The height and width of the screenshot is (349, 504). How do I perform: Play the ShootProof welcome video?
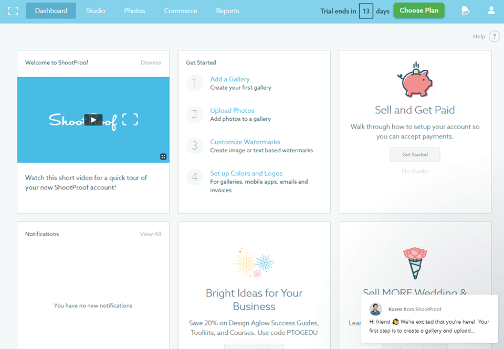93,119
